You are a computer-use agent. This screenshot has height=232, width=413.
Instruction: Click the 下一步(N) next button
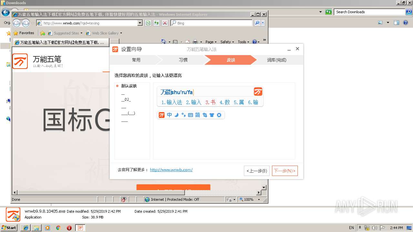tap(285, 171)
